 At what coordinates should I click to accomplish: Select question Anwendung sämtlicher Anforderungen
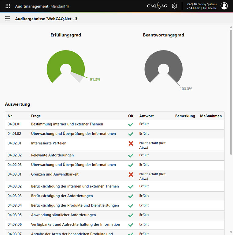64,215
